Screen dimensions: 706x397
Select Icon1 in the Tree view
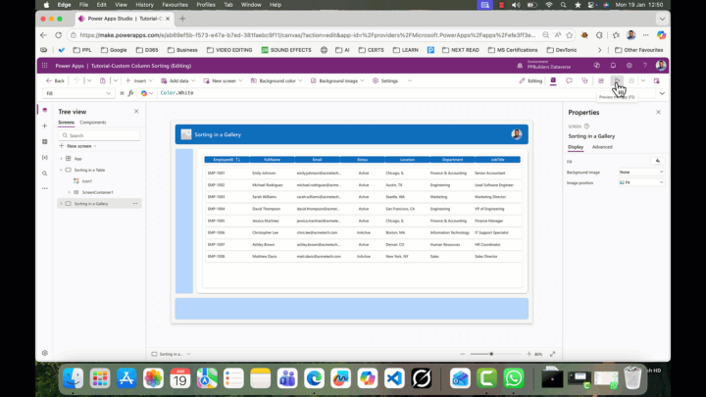coord(87,181)
